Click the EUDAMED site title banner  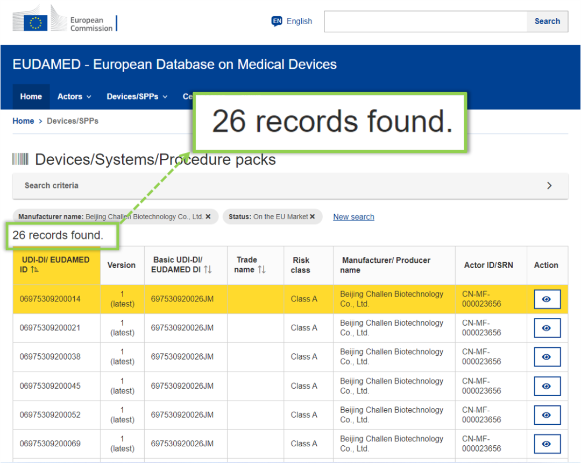tap(174, 65)
